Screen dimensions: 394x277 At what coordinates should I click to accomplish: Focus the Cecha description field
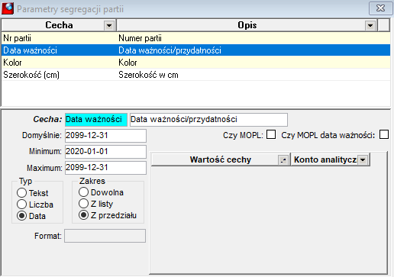[x=208, y=120]
